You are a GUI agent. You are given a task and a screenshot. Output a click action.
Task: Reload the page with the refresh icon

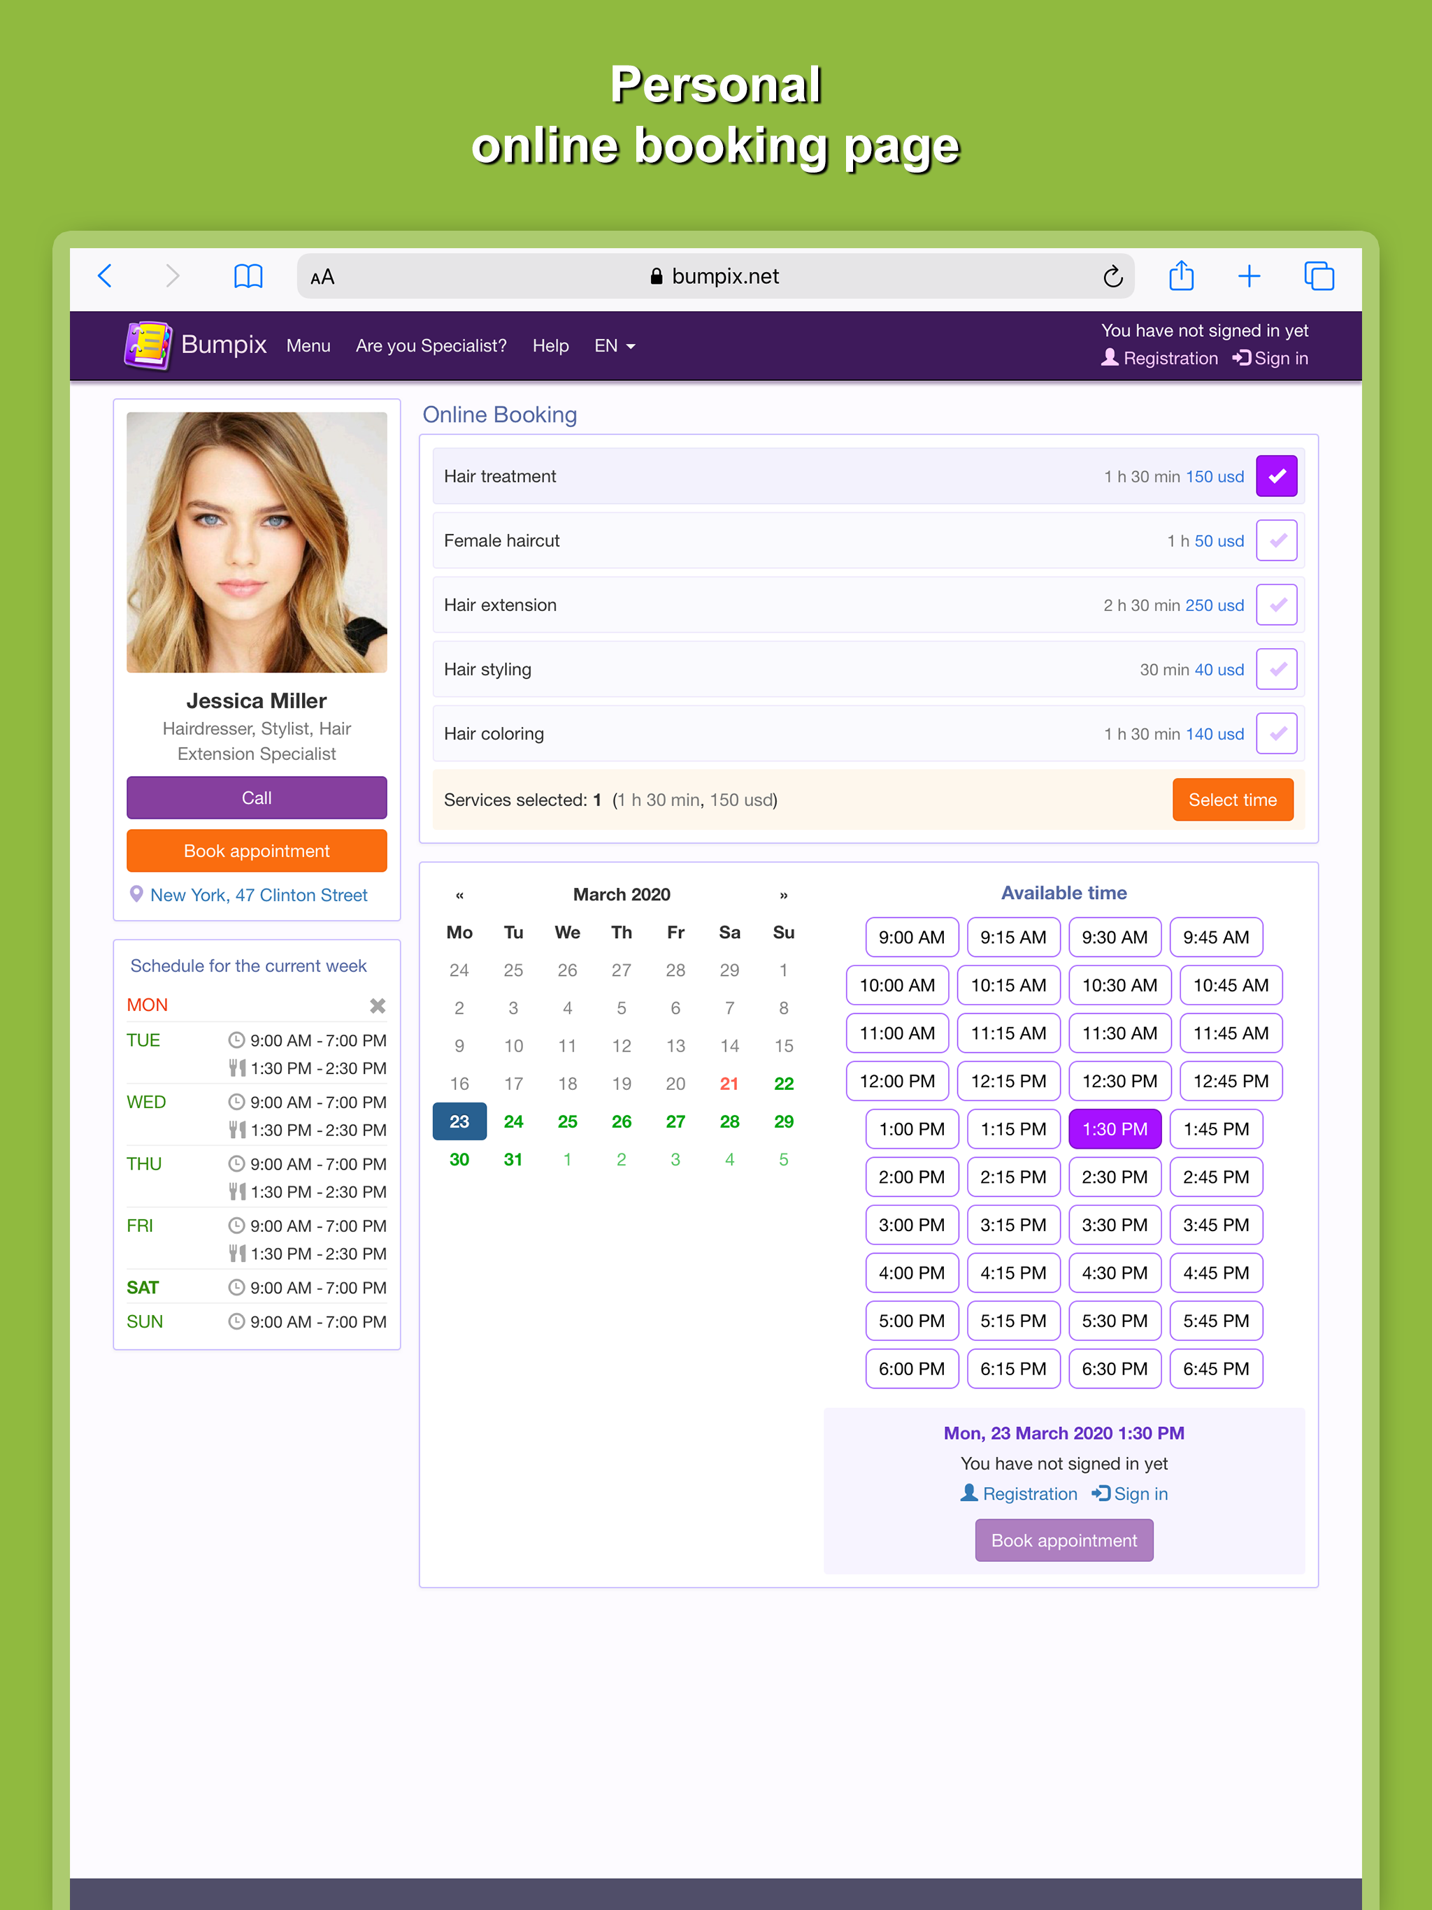click(1112, 276)
